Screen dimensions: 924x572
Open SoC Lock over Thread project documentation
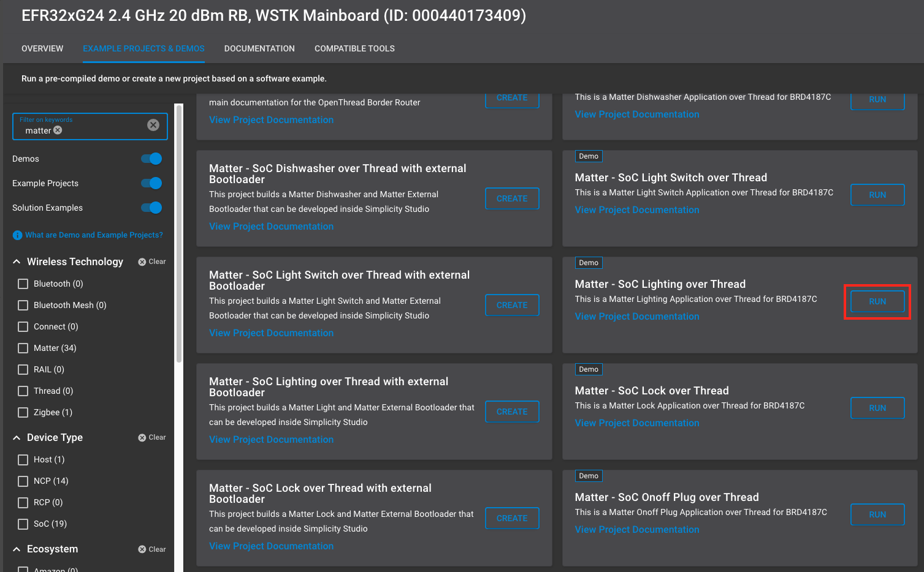point(637,423)
